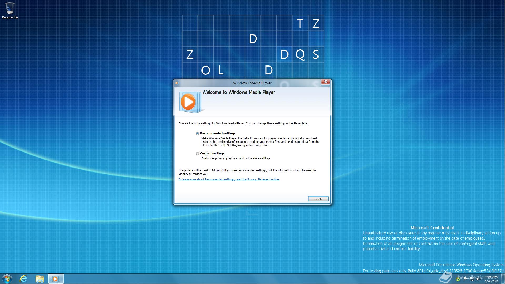Open the Recycle Bin desktop icon
This screenshot has width=505, height=284.
10,11
